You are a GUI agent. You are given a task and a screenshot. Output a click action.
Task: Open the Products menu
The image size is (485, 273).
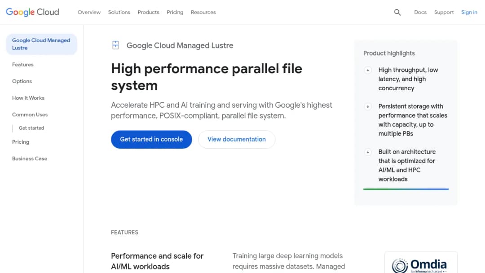click(x=149, y=13)
